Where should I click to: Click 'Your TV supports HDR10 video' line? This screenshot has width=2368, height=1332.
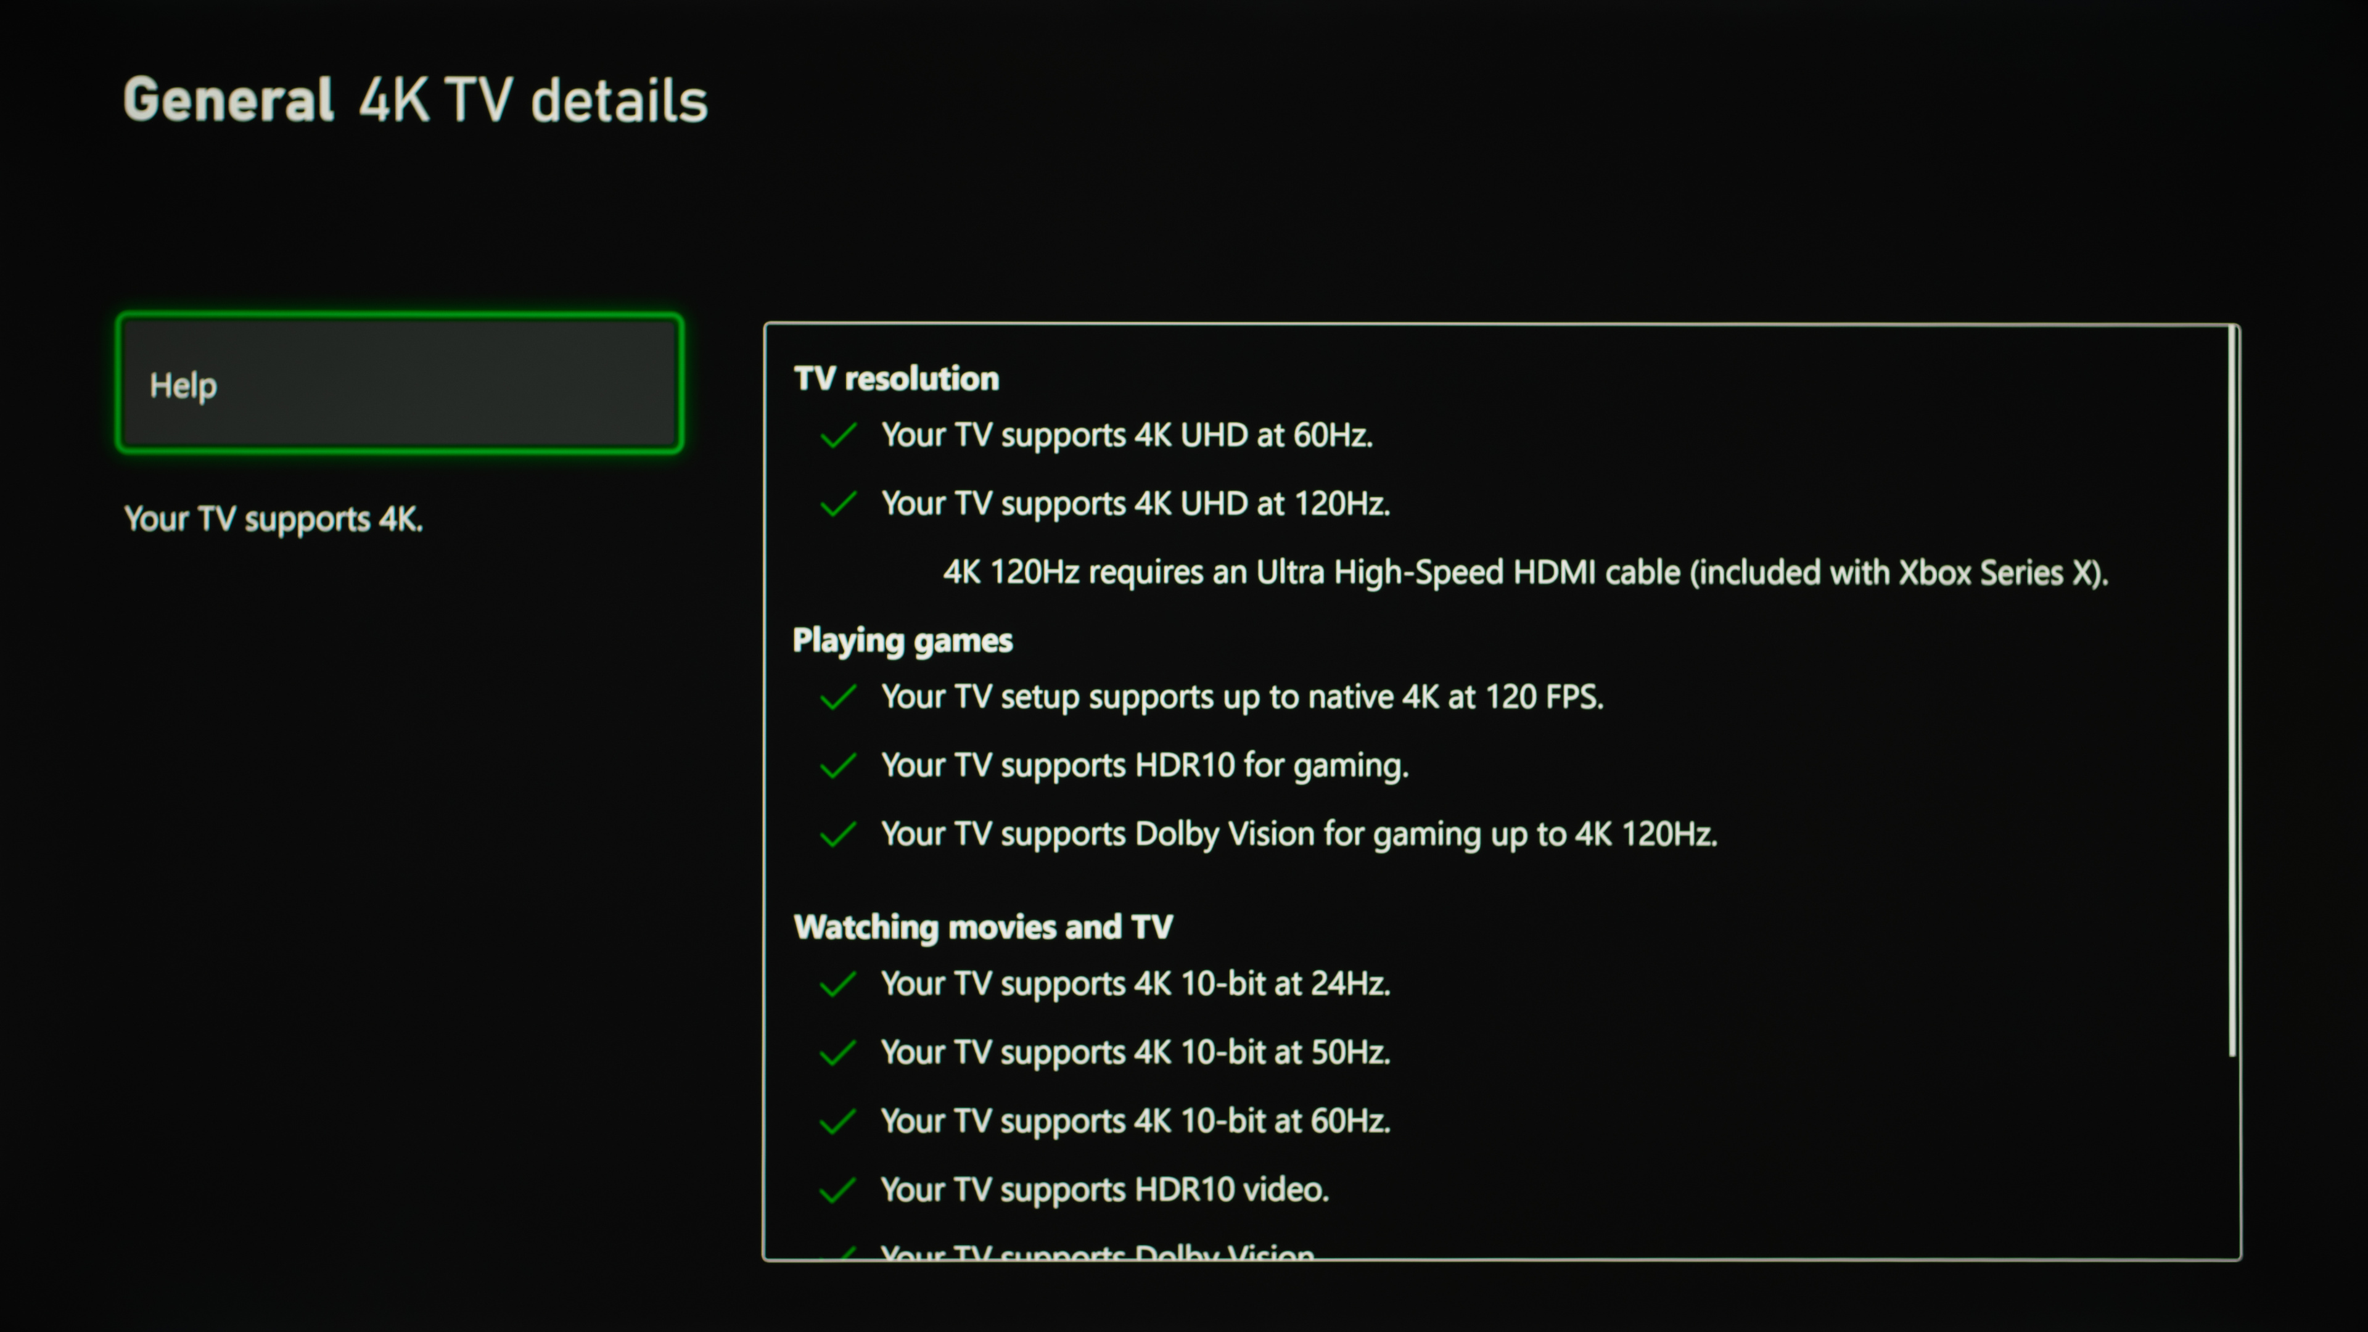click(x=1104, y=1190)
